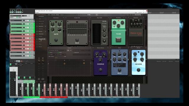Click the TS-808 drive knob at top left
The width and height of the screenshot is (189, 106).
click(114, 22)
